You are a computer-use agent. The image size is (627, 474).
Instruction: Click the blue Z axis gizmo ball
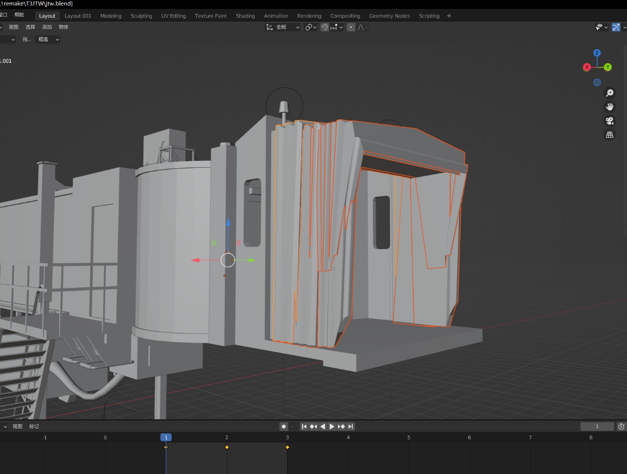[x=597, y=53]
